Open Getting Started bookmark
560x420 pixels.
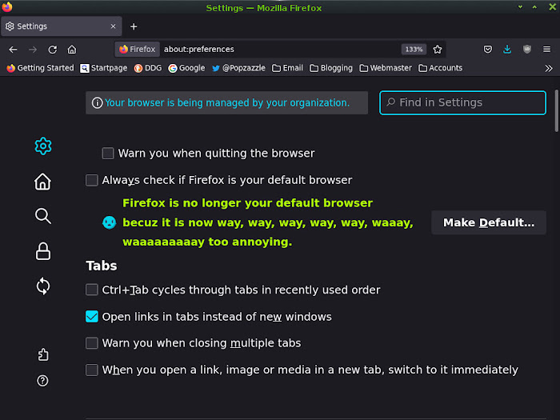(40, 68)
